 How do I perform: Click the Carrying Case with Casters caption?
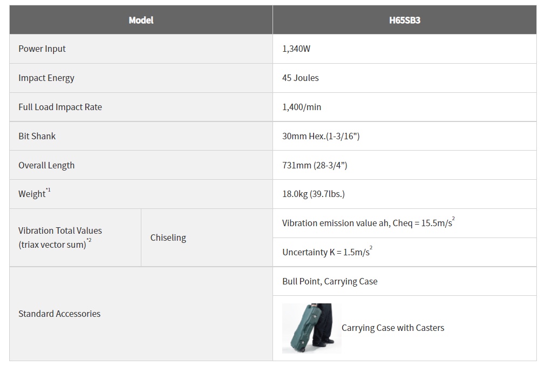[393, 328]
